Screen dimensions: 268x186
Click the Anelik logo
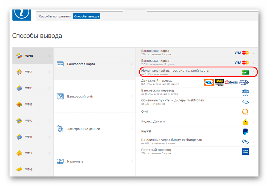coord(231,82)
